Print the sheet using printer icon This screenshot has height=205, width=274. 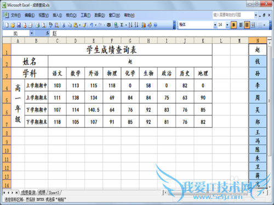coord(38,25)
